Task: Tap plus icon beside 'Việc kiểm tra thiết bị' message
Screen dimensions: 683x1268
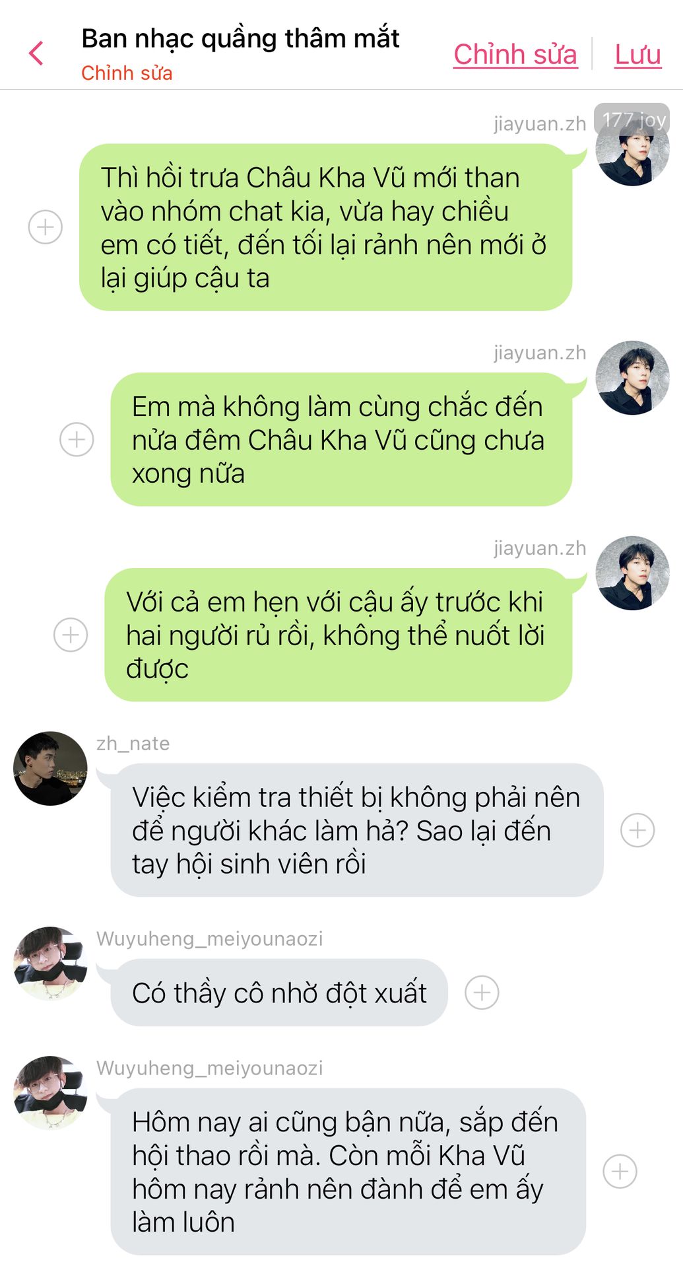Action: click(637, 830)
